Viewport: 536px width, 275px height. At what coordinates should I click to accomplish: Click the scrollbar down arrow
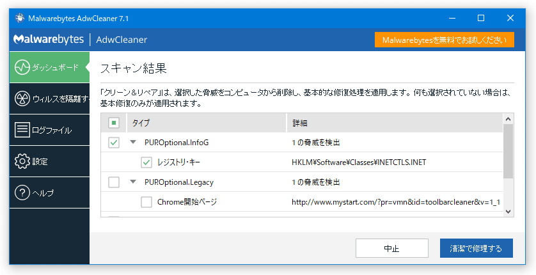(508, 212)
